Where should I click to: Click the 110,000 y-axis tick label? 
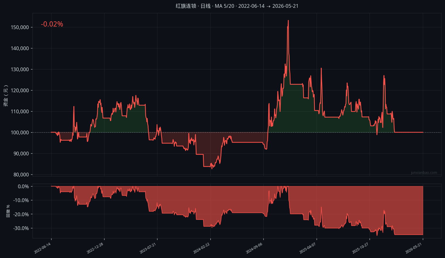[x=20, y=112]
